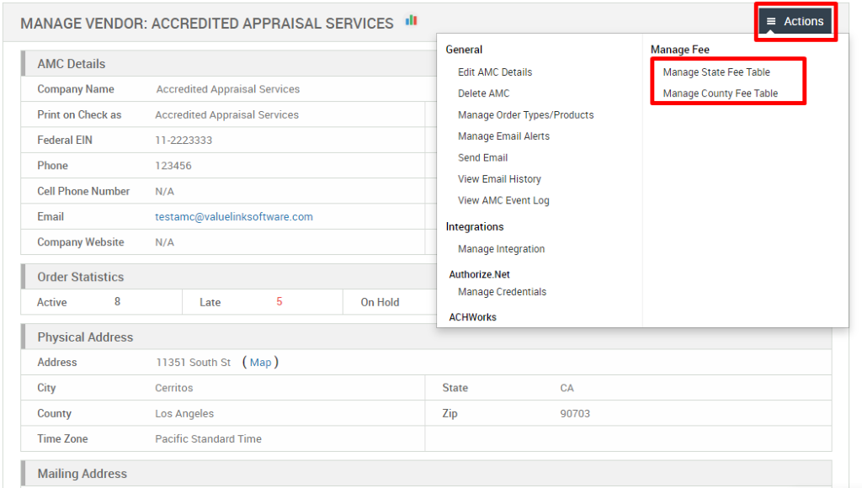
Task: Click the testamc@valuelinksoftware.com email link
Action: click(234, 216)
